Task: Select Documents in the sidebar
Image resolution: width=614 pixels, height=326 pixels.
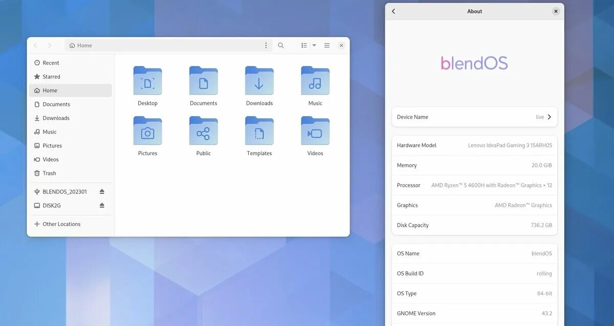Action: pos(71,104)
